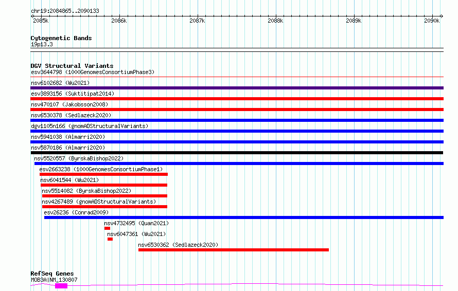Click nsv5514082 (ByrskaBishop2022) label
Viewport: 458px width, 291px height.
pyautogui.click(x=86, y=191)
